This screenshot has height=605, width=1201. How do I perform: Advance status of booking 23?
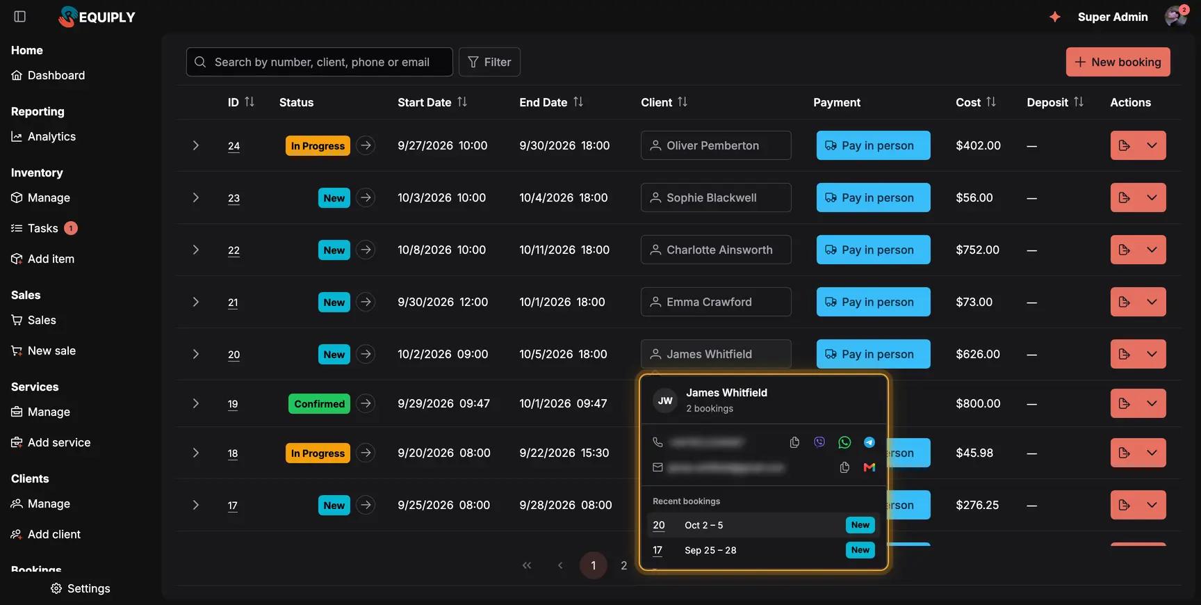pyautogui.click(x=366, y=197)
